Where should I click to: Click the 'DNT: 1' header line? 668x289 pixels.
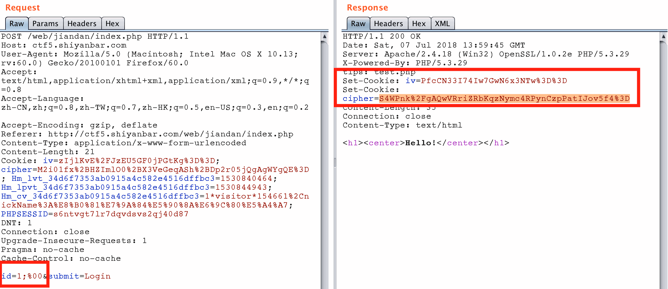pyautogui.click(x=16, y=223)
